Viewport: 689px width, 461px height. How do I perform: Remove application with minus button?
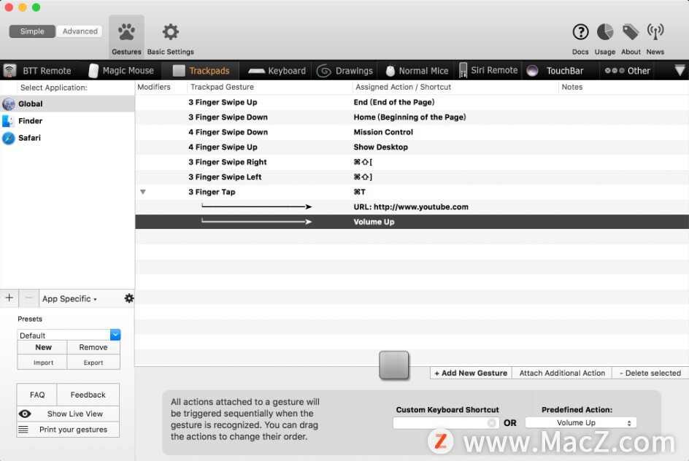pyautogui.click(x=29, y=298)
